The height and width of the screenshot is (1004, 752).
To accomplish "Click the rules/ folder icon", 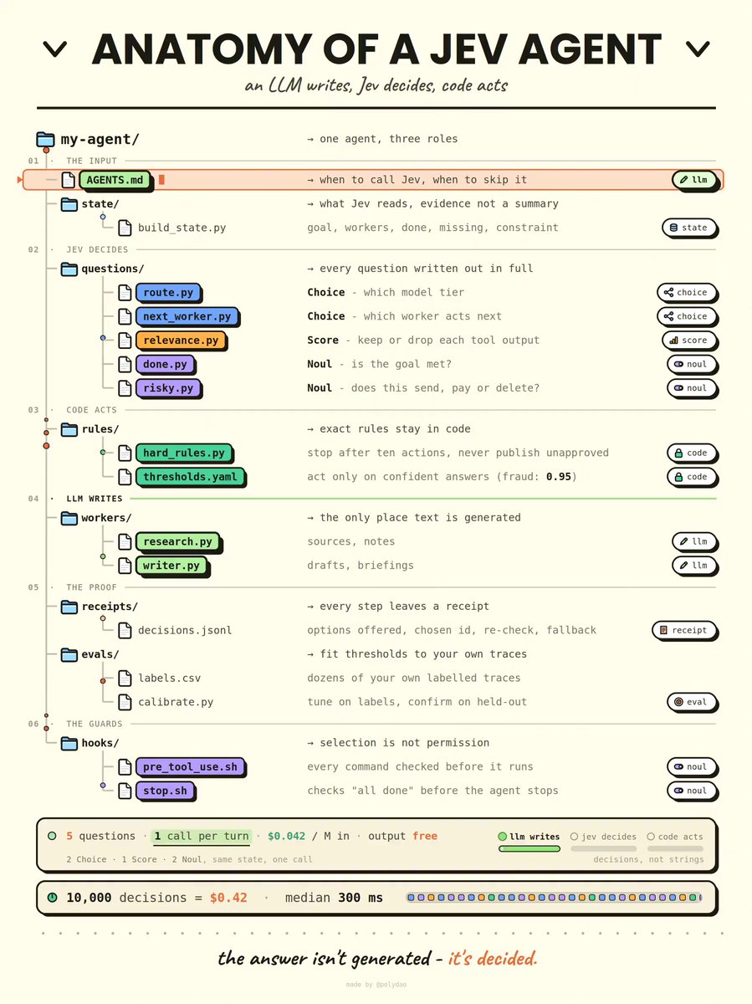I will [x=69, y=429].
